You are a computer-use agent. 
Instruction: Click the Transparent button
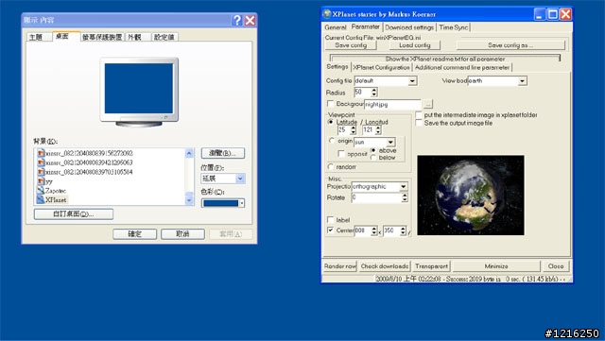pos(431,266)
